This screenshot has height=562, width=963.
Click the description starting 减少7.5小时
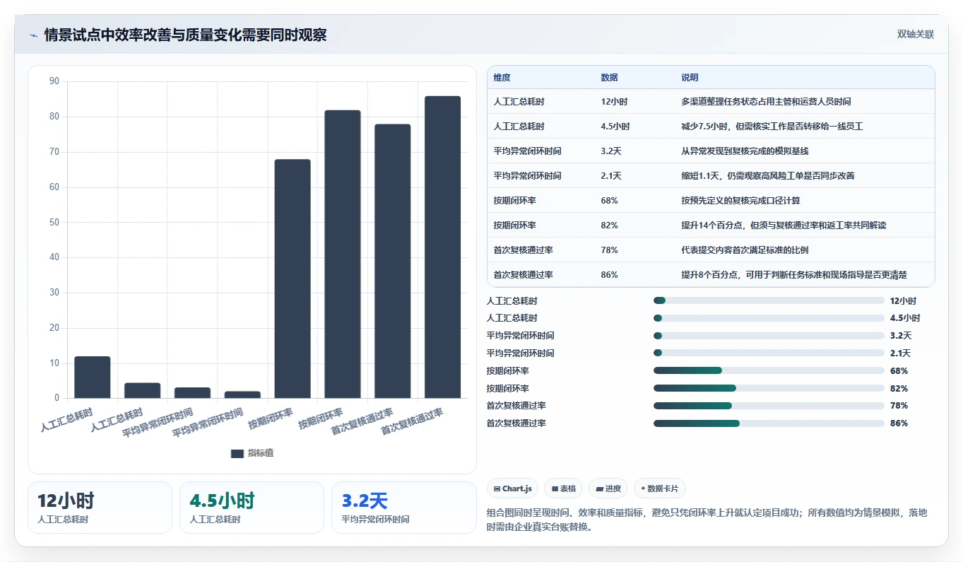[x=772, y=127]
